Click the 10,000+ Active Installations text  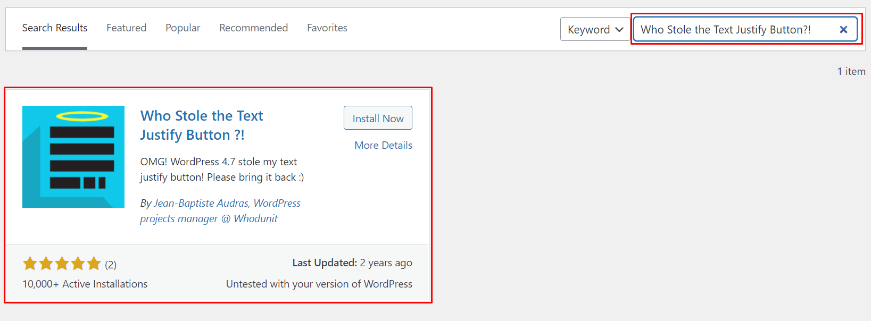click(x=85, y=283)
